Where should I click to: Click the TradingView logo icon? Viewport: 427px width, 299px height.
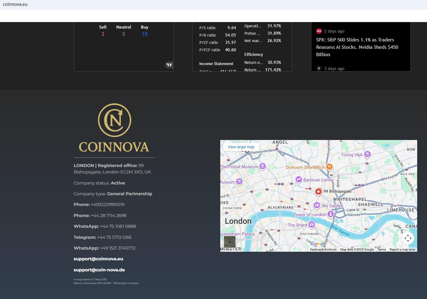(169, 65)
